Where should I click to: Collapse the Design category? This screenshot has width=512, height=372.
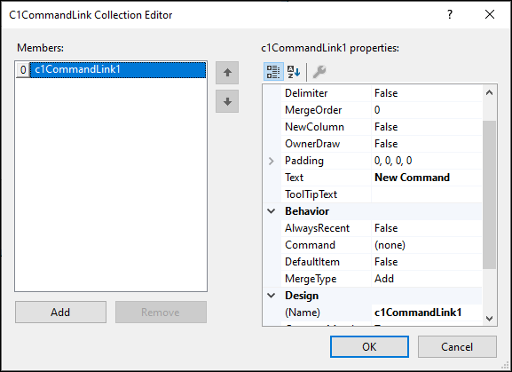272,296
